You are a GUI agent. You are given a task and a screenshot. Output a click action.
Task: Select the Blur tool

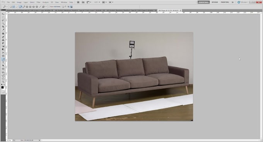[3, 52]
